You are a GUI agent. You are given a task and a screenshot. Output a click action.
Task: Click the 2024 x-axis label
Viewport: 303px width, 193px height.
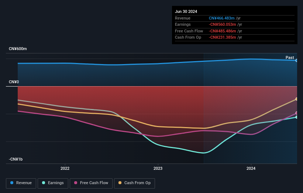tap(251, 169)
